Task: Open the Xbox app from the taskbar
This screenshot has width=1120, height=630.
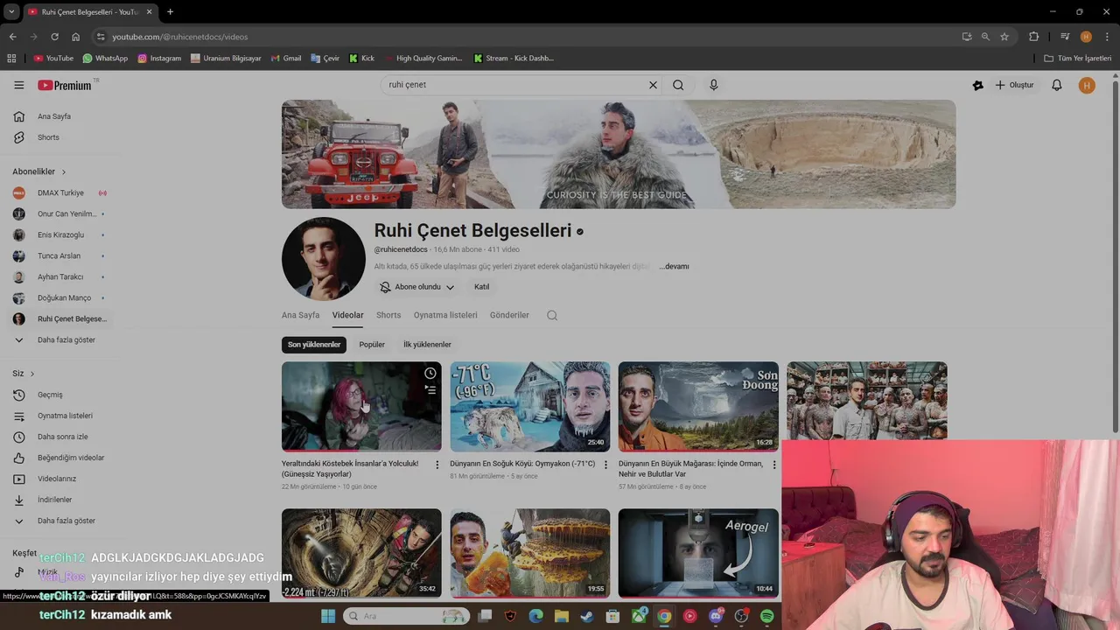Action: (x=639, y=616)
